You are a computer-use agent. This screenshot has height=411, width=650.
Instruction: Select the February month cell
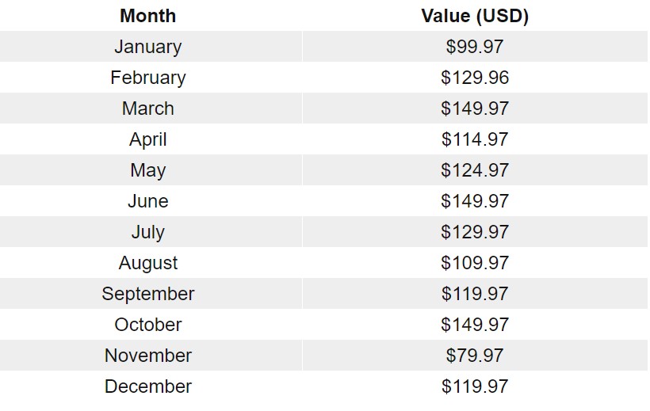[x=148, y=78]
